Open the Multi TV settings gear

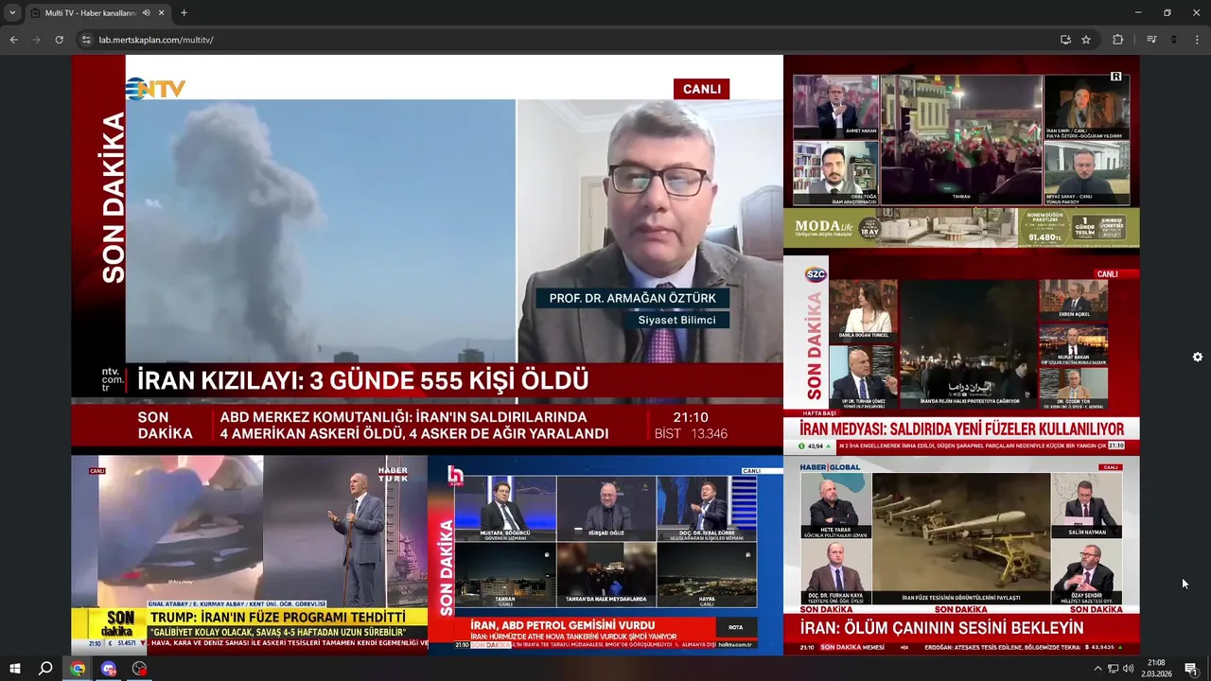pos(1198,357)
